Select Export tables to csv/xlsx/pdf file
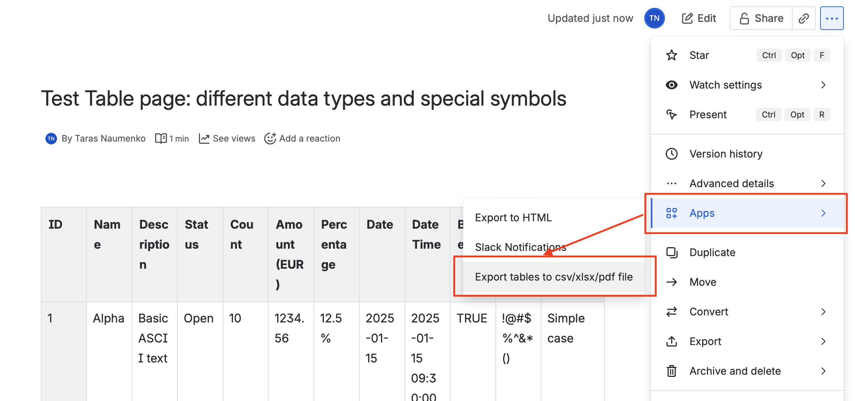The image size is (855, 401). coord(554,277)
